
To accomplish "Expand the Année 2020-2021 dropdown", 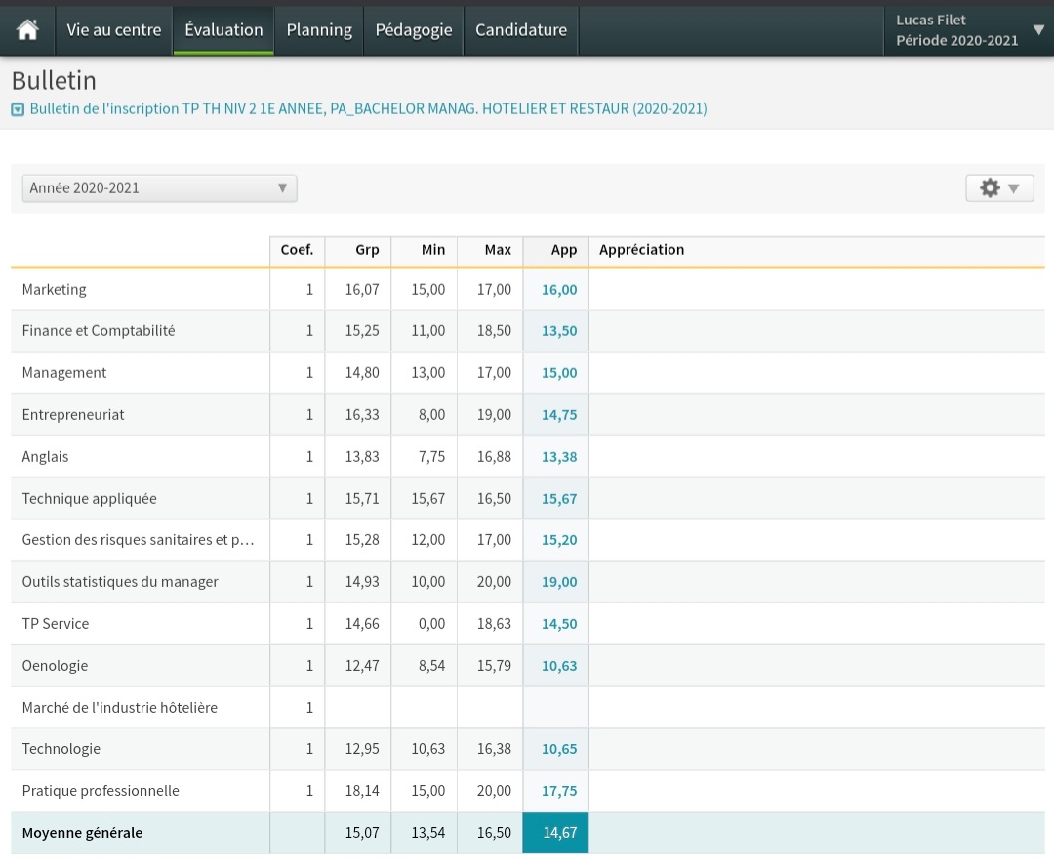I will pyautogui.click(x=159, y=187).
